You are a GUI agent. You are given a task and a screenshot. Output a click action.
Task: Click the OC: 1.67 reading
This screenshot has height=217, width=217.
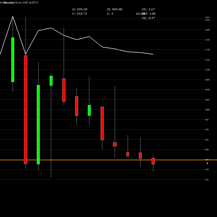tap(148, 10)
